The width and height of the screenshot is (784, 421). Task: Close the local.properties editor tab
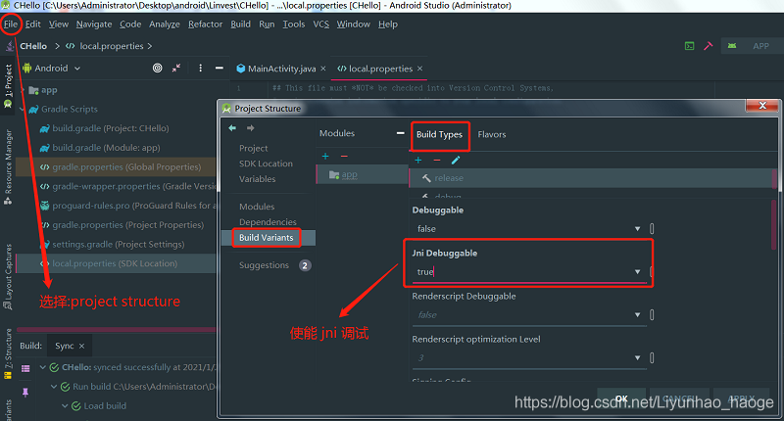tap(420, 69)
